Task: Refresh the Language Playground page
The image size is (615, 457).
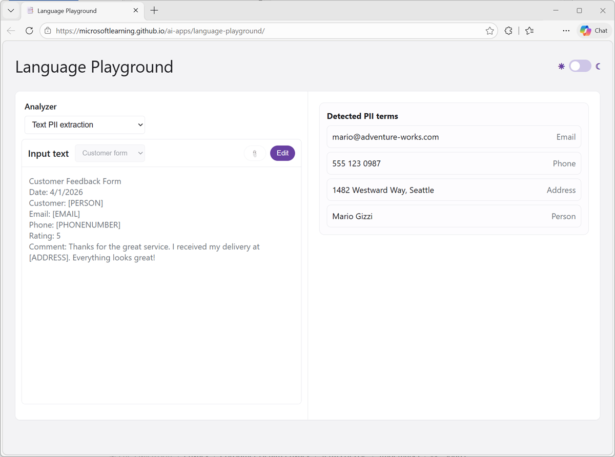Action: [x=29, y=30]
